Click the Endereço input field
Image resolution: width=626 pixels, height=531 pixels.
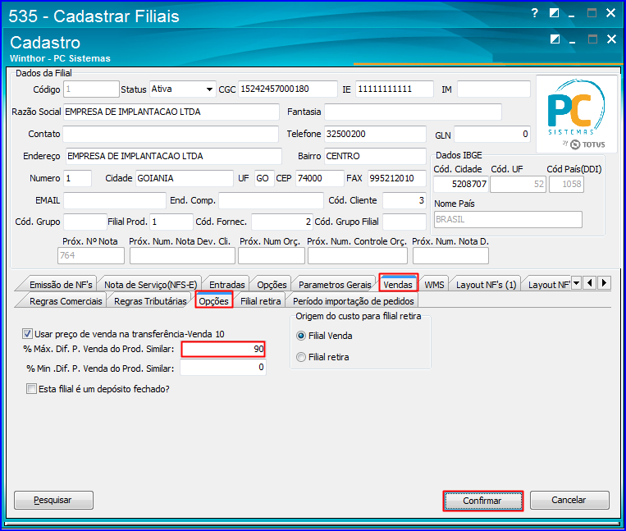(x=173, y=156)
